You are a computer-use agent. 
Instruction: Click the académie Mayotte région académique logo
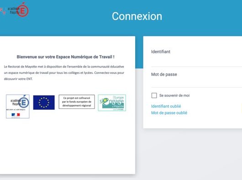coord(18,106)
